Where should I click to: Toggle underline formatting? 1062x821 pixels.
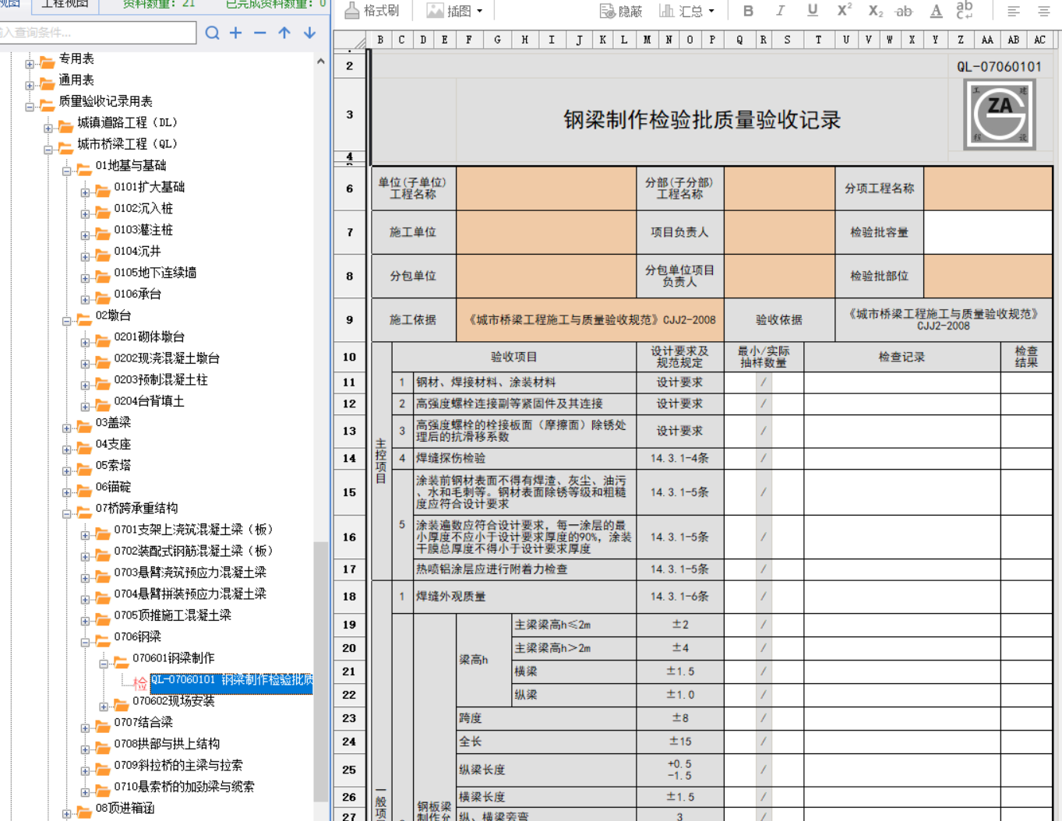(x=812, y=11)
